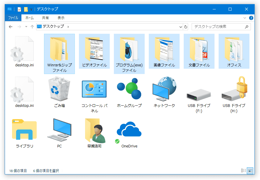Go forward with the forward arrow
This screenshot has width=260, height=180.
coord(19,27)
